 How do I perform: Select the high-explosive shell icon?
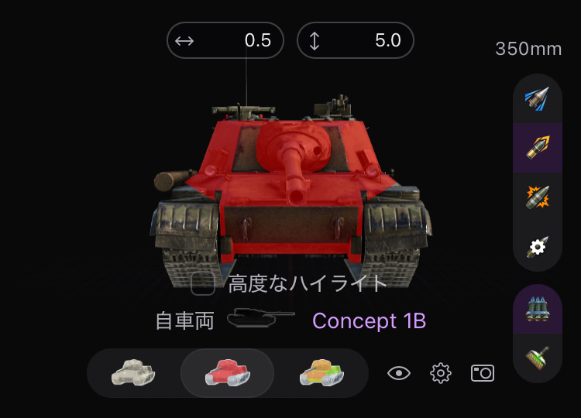click(x=538, y=197)
